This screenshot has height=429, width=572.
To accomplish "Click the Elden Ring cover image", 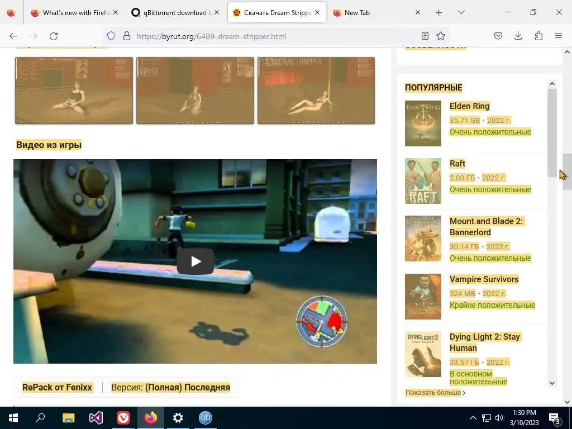I will point(423,123).
